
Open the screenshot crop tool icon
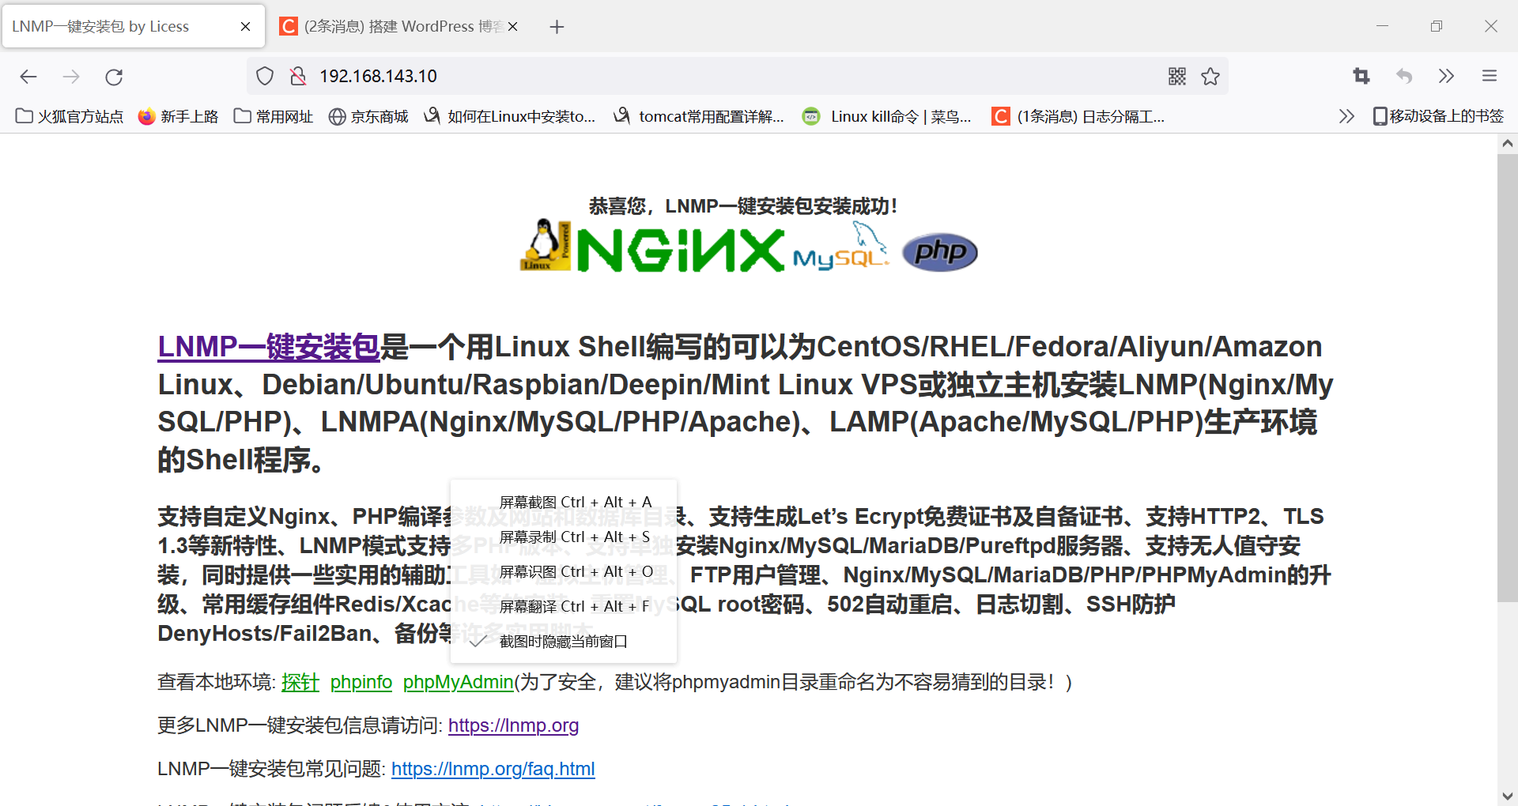tap(1361, 76)
